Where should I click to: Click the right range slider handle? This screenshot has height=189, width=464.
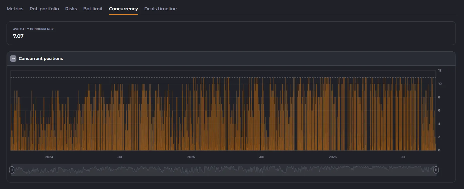tap(436, 170)
